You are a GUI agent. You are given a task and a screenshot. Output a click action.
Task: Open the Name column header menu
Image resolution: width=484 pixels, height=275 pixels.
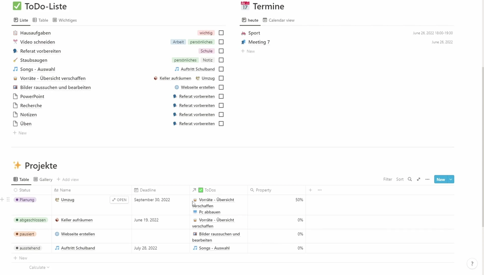click(x=92, y=190)
